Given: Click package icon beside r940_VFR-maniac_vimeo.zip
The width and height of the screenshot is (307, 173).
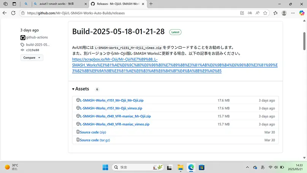Looking at the screenshot, I should pos(78,124).
